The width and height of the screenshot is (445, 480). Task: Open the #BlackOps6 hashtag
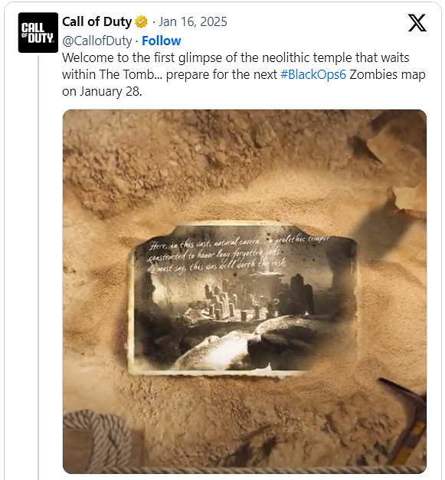coord(313,74)
